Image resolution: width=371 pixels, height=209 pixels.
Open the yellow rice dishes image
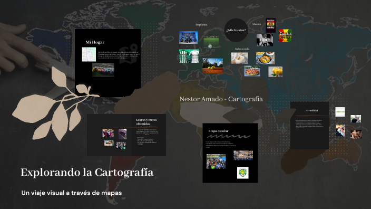pos(265,58)
